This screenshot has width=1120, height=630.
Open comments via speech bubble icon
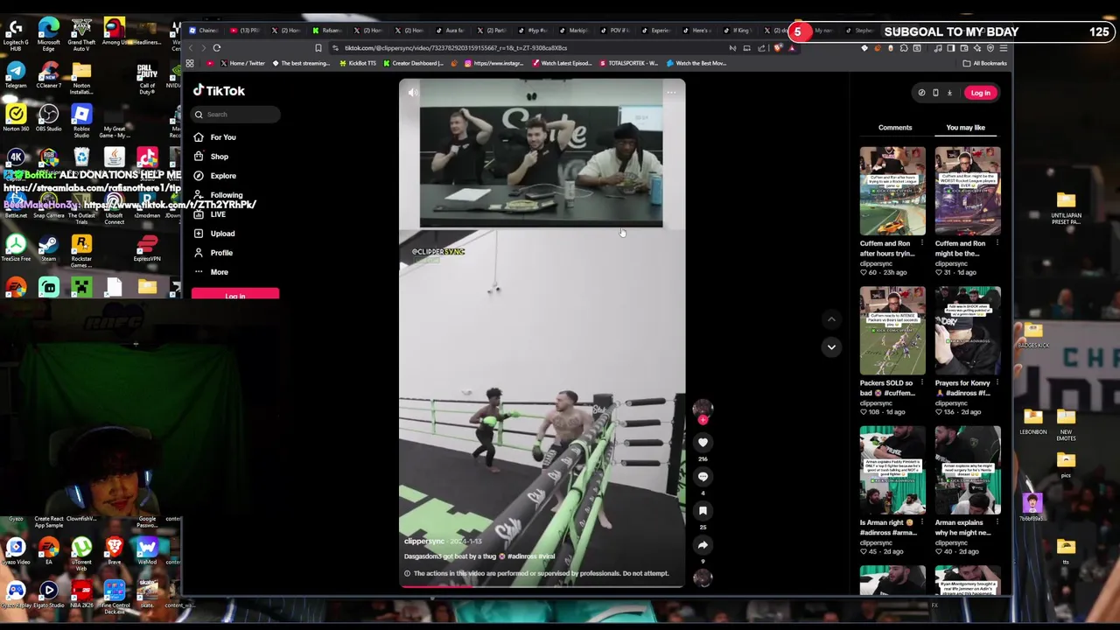pyautogui.click(x=703, y=476)
